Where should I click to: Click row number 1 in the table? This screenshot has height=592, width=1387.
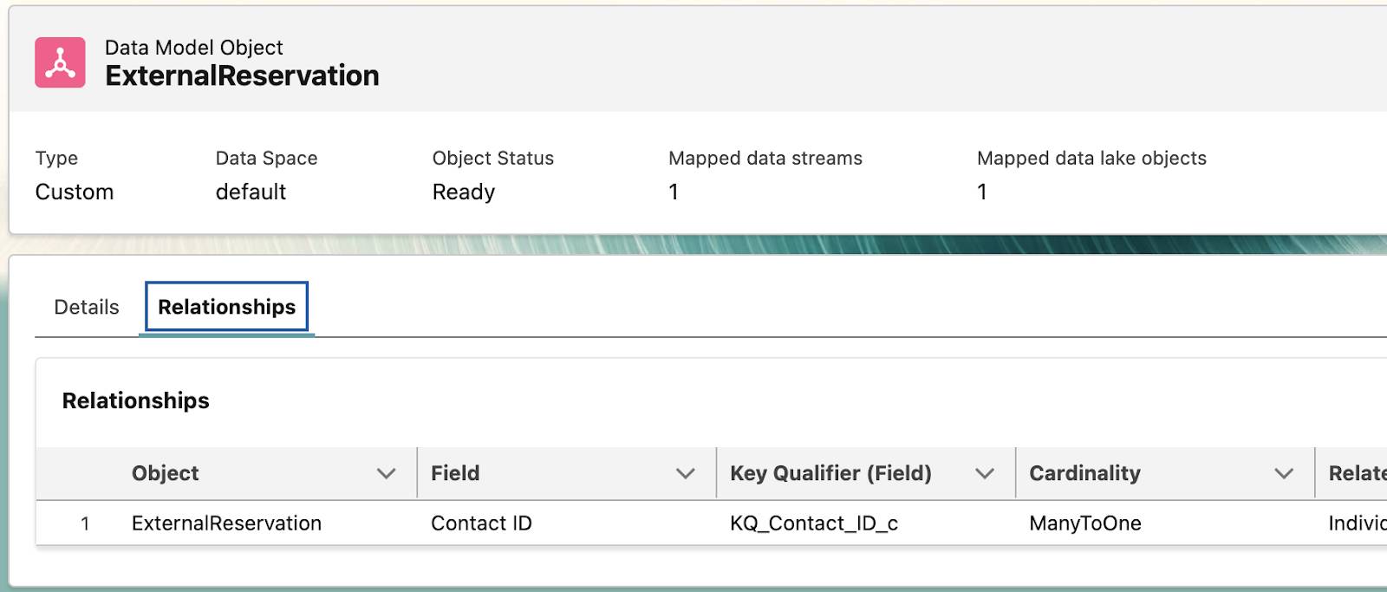[x=85, y=524]
